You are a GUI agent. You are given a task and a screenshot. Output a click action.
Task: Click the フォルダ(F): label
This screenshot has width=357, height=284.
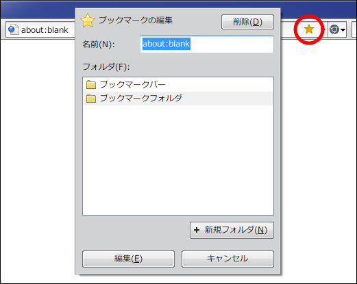tap(106, 67)
